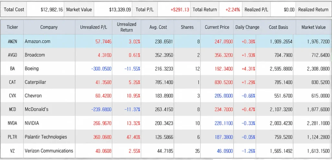The image size is (332, 160).
Task: Click the Amazon.com company name
Action: 38,41
